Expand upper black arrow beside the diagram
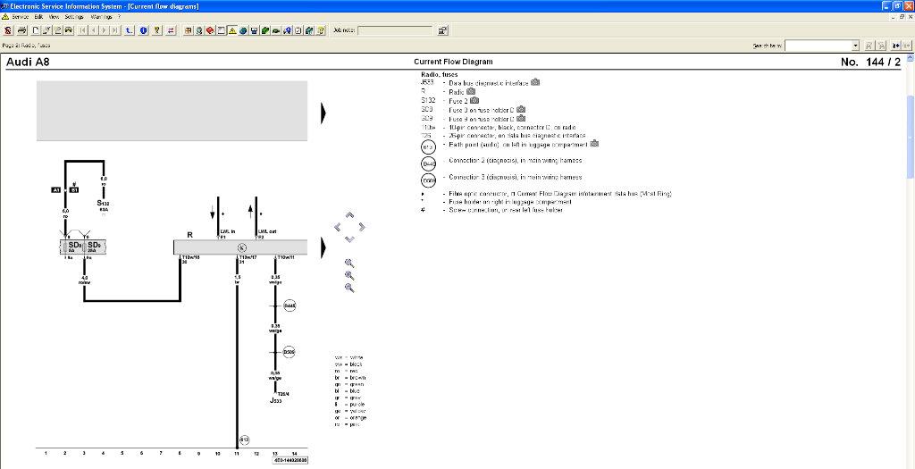This screenshot has width=915, height=469. (x=323, y=113)
